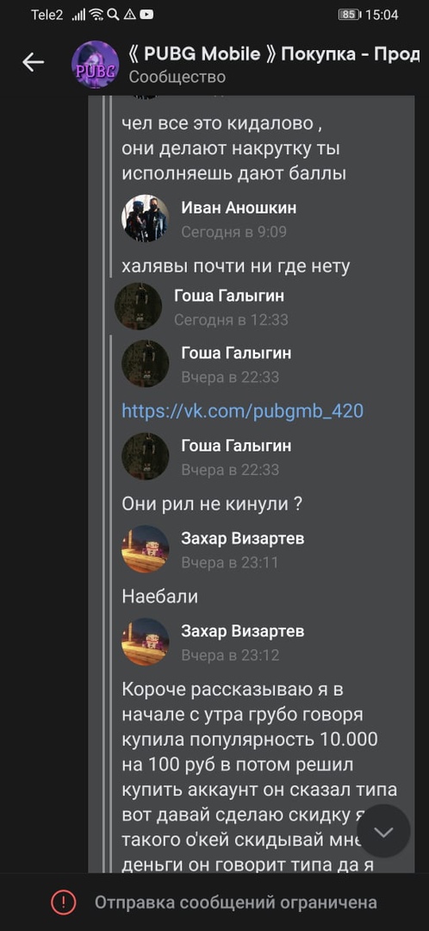Image resolution: width=429 pixels, height=931 pixels.
Task: Open the PUBG community avatar
Action: coord(95,64)
